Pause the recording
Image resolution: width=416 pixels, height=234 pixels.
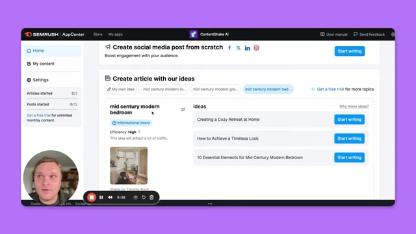pyautogui.click(x=101, y=198)
